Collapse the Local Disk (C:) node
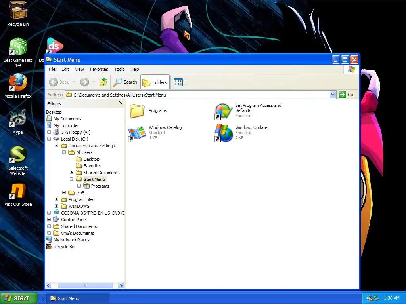This screenshot has width=406, height=304. point(49,139)
